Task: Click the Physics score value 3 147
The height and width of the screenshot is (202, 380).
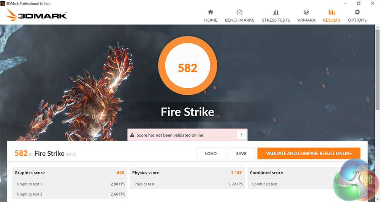Action: (236, 173)
